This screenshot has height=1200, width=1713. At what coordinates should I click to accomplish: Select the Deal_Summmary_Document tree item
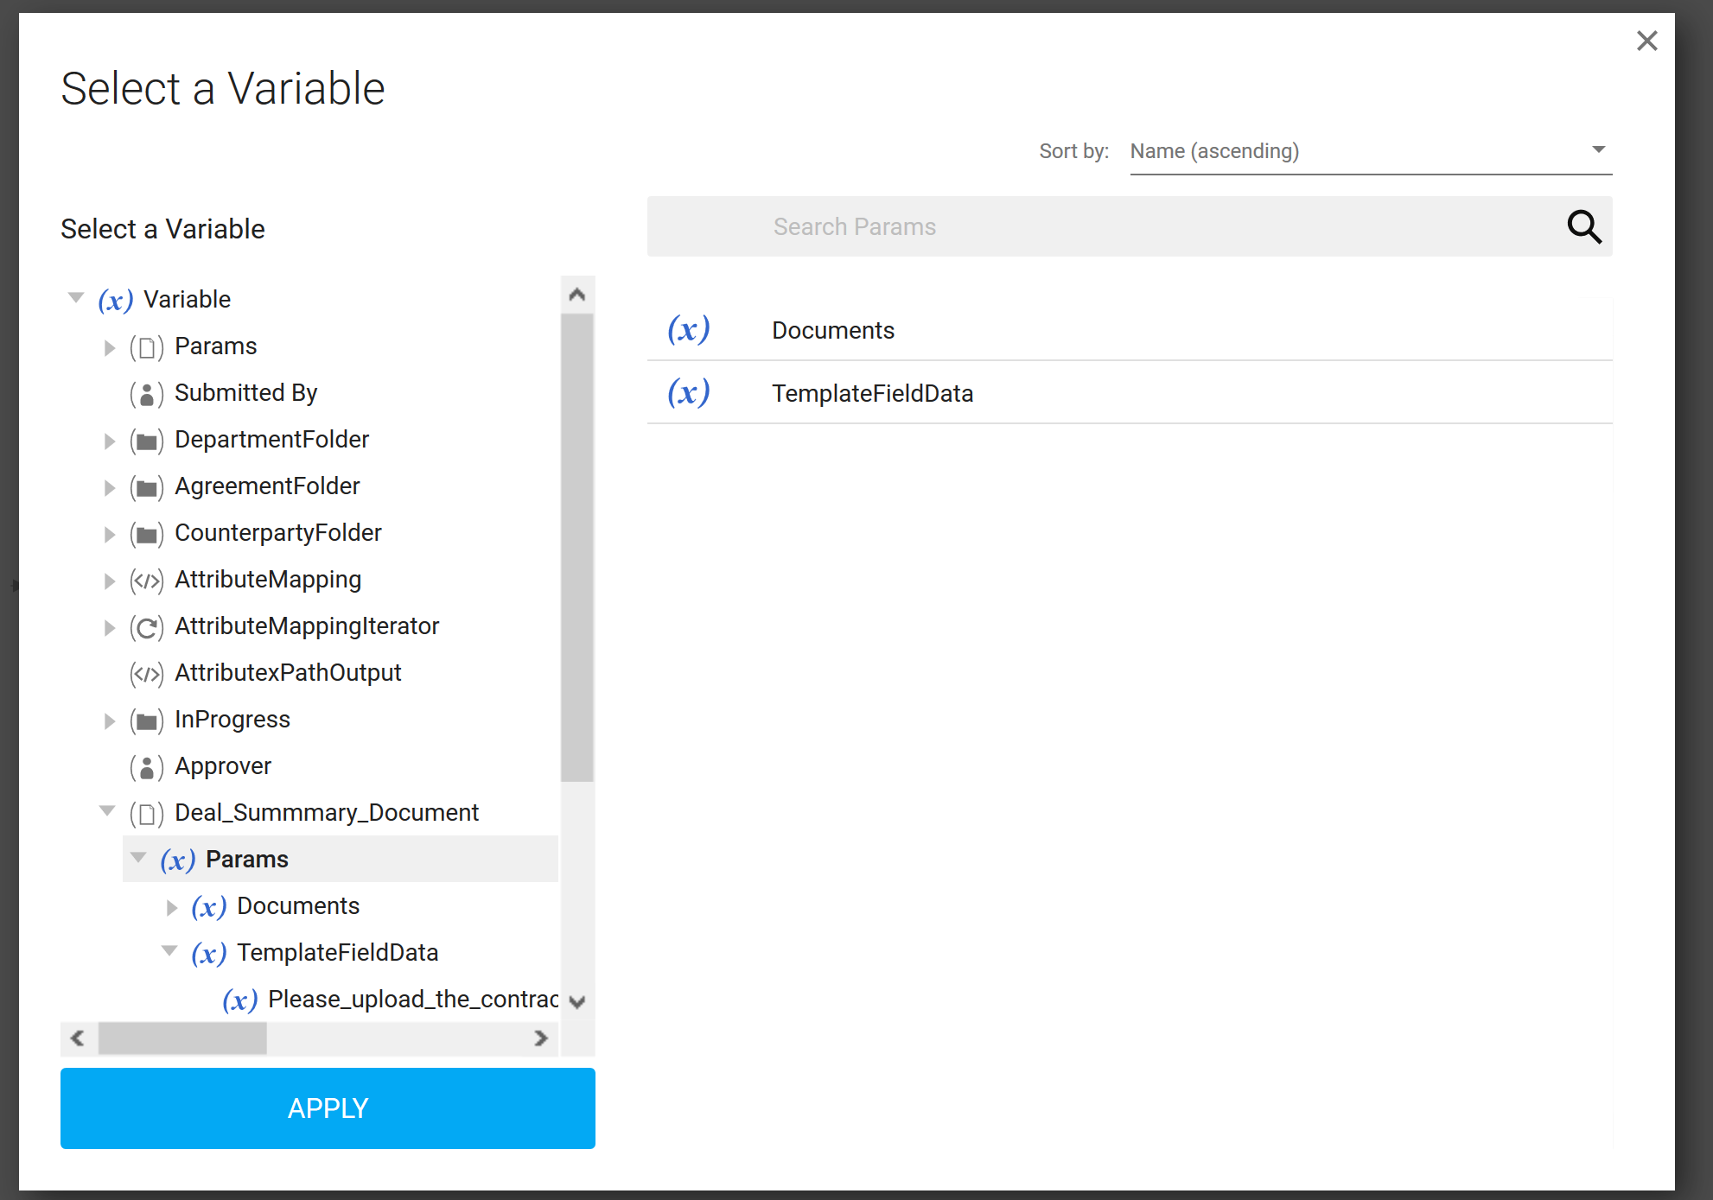point(327,813)
